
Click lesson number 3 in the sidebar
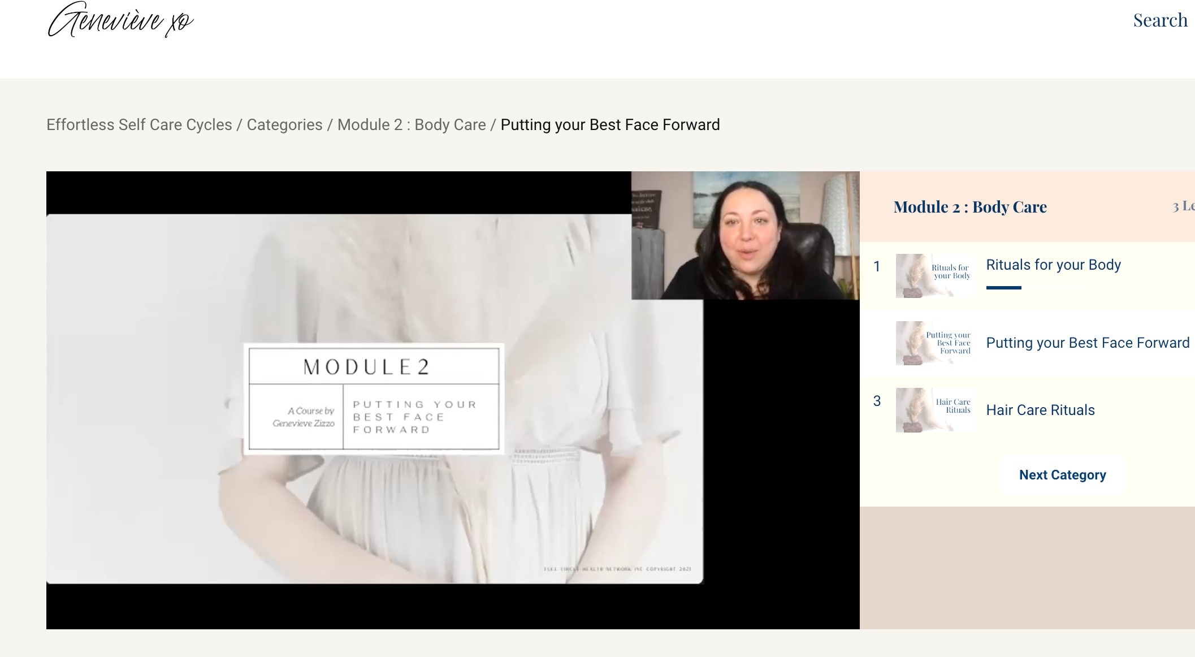(877, 401)
